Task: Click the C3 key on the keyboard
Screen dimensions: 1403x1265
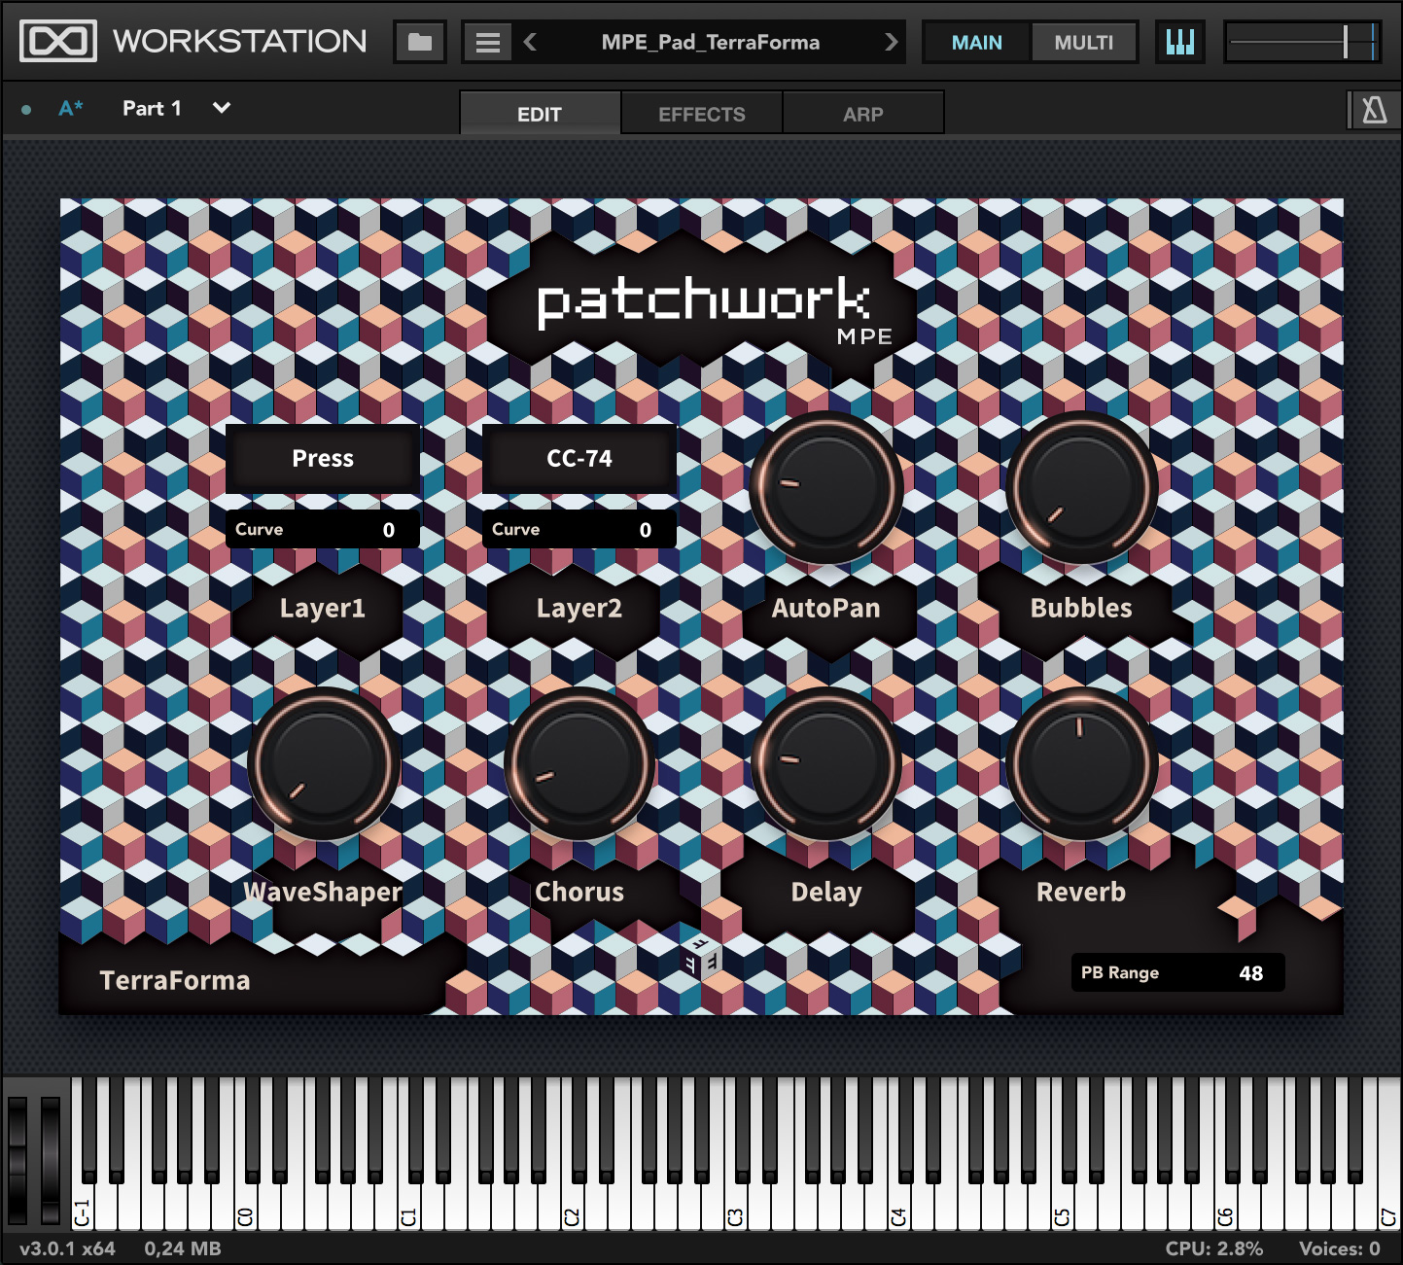Action: (x=736, y=1206)
